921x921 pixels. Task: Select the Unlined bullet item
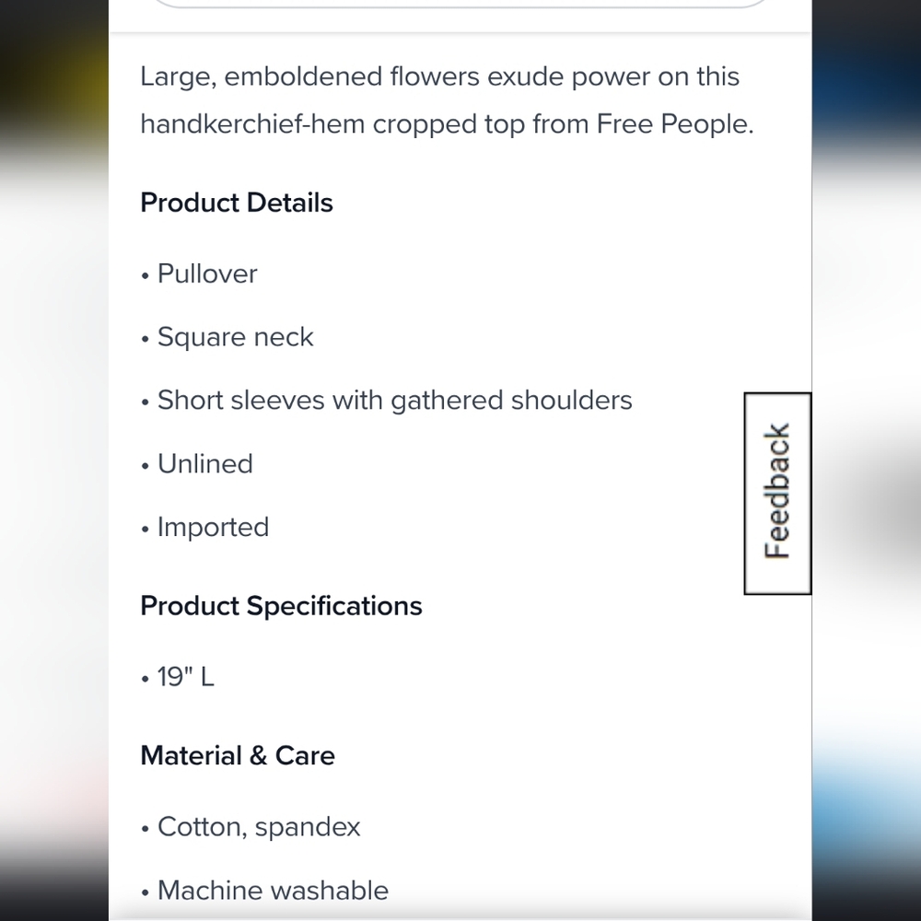coord(204,463)
